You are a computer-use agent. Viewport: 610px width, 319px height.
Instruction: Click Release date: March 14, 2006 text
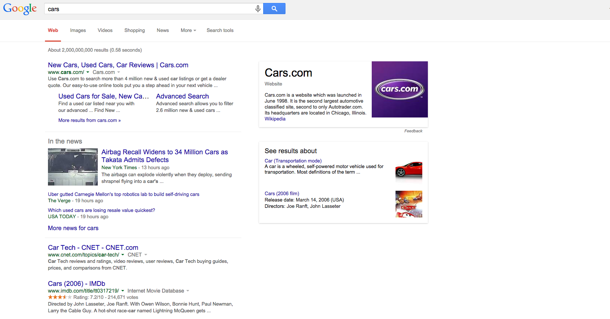[x=304, y=200]
